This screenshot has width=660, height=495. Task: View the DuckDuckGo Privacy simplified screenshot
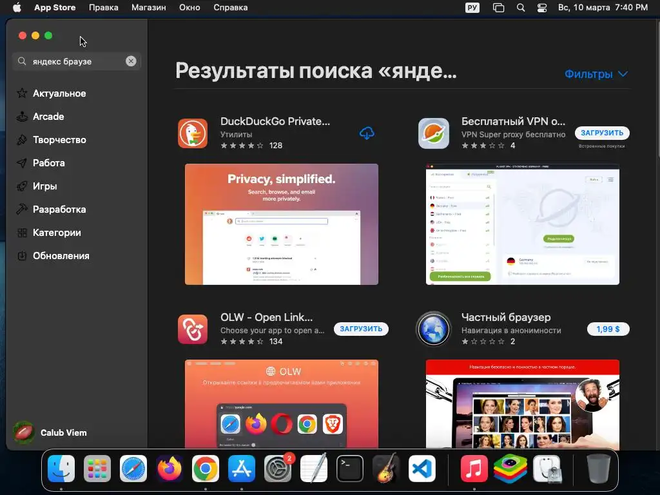pos(282,224)
